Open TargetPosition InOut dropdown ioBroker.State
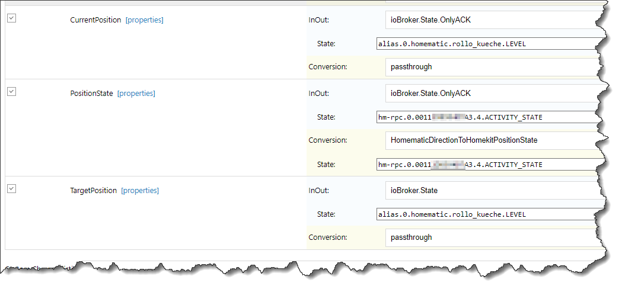This screenshot has width=622, height=289. [495, 191]
